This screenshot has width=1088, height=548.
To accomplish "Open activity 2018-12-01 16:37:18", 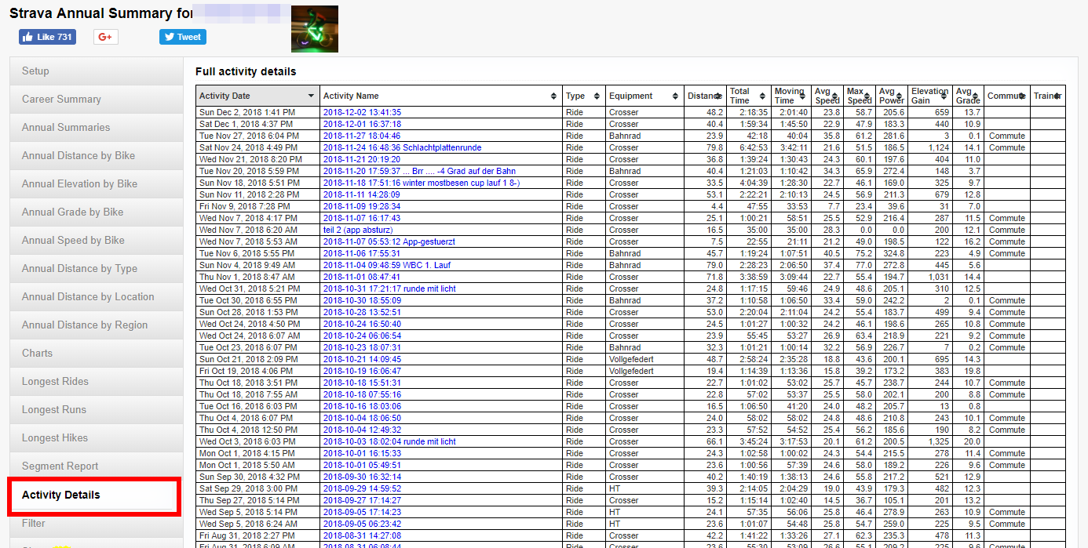I will [x=362, y=124].
